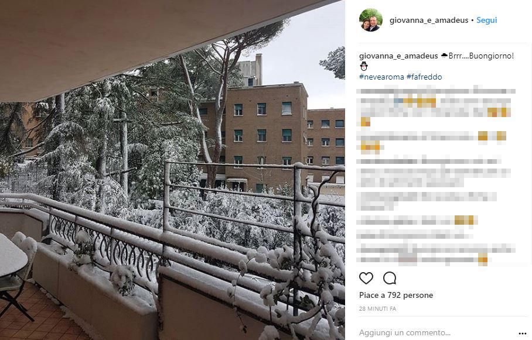Click the first blurred comment
This screenshot has width=532, height=340.
(x=436, y=107)
